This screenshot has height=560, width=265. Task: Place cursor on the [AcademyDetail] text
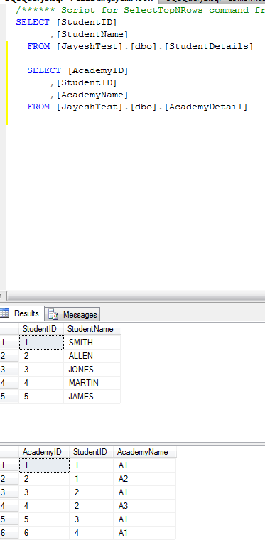pos(206,107)
